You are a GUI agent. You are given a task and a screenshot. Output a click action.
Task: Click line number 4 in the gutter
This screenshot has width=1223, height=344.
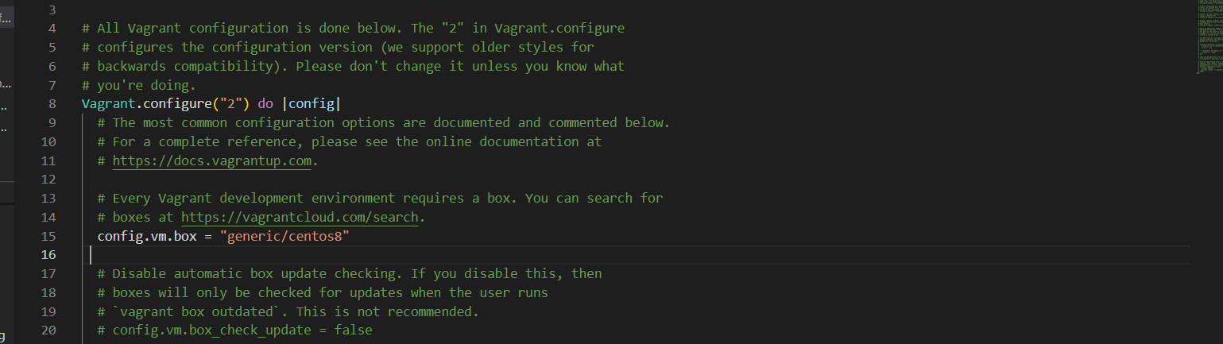click(x=52, y=29)
